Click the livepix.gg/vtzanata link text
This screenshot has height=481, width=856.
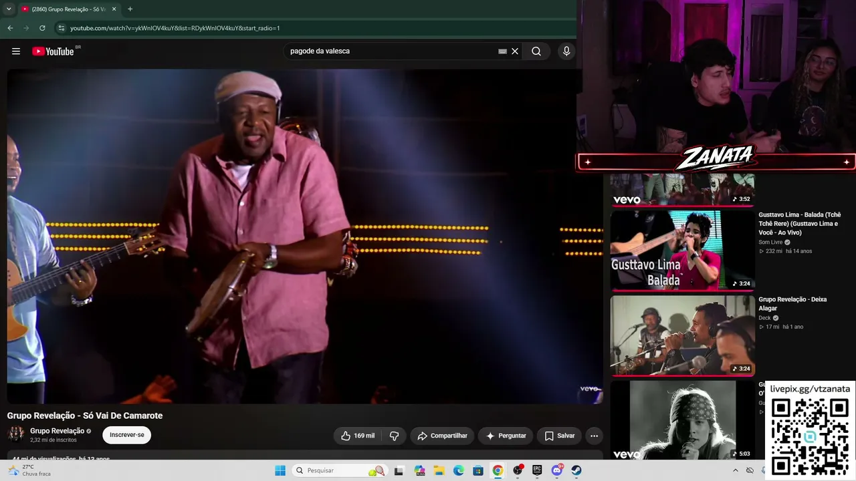point(810,389)
